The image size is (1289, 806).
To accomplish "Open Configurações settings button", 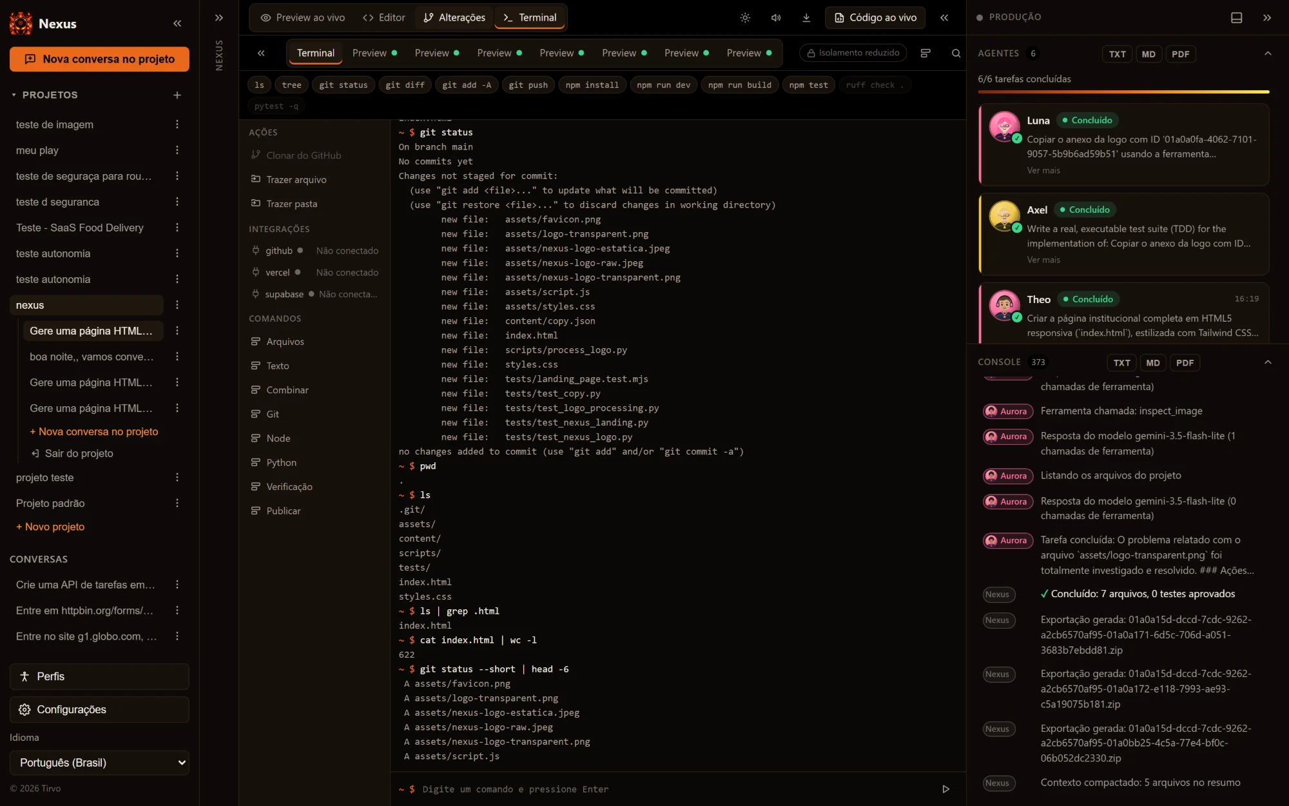I will pos(99,709).
